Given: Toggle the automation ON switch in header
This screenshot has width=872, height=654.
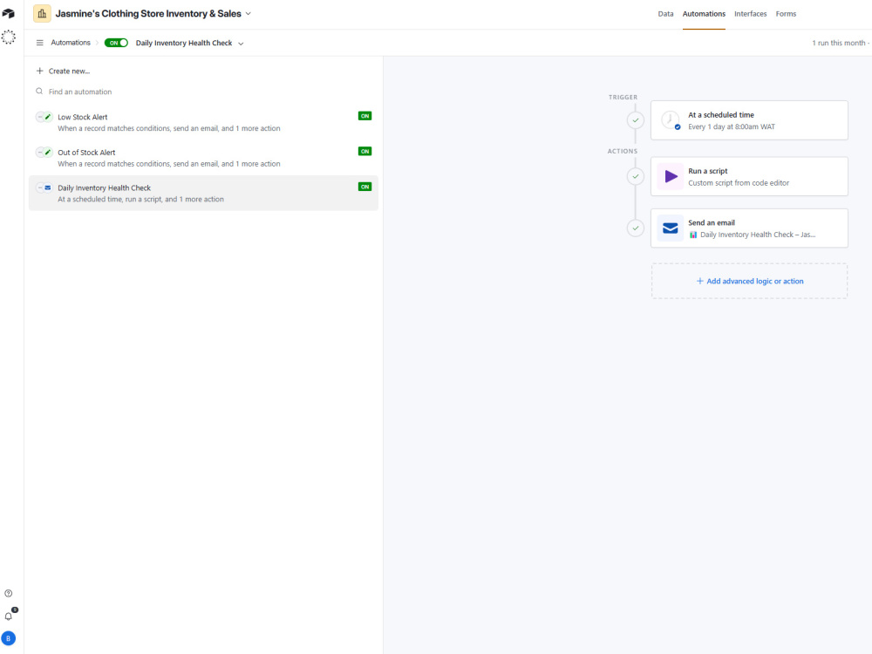Looking at the screenshot, I should pos(116,43).
